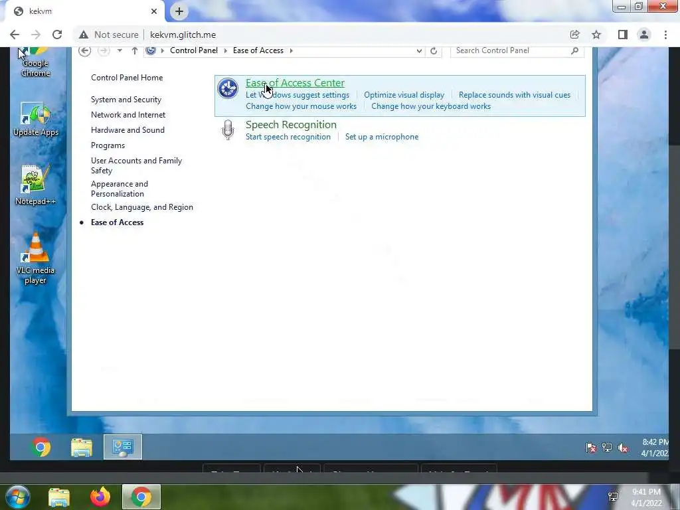
Task: Open Appearance and Personalization category
Action: (120, 189)
